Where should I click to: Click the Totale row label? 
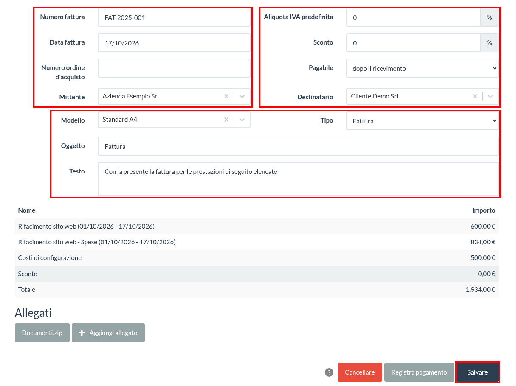[x=27, y=289]
